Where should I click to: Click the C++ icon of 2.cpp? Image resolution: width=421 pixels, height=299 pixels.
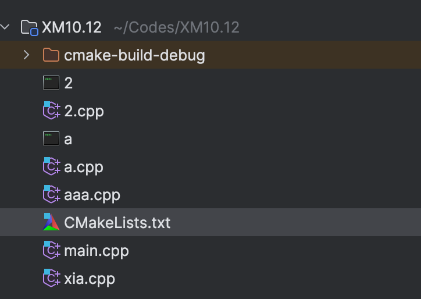(52, 111)
